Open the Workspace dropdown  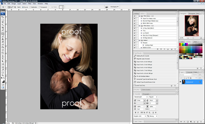click(114, 7)
